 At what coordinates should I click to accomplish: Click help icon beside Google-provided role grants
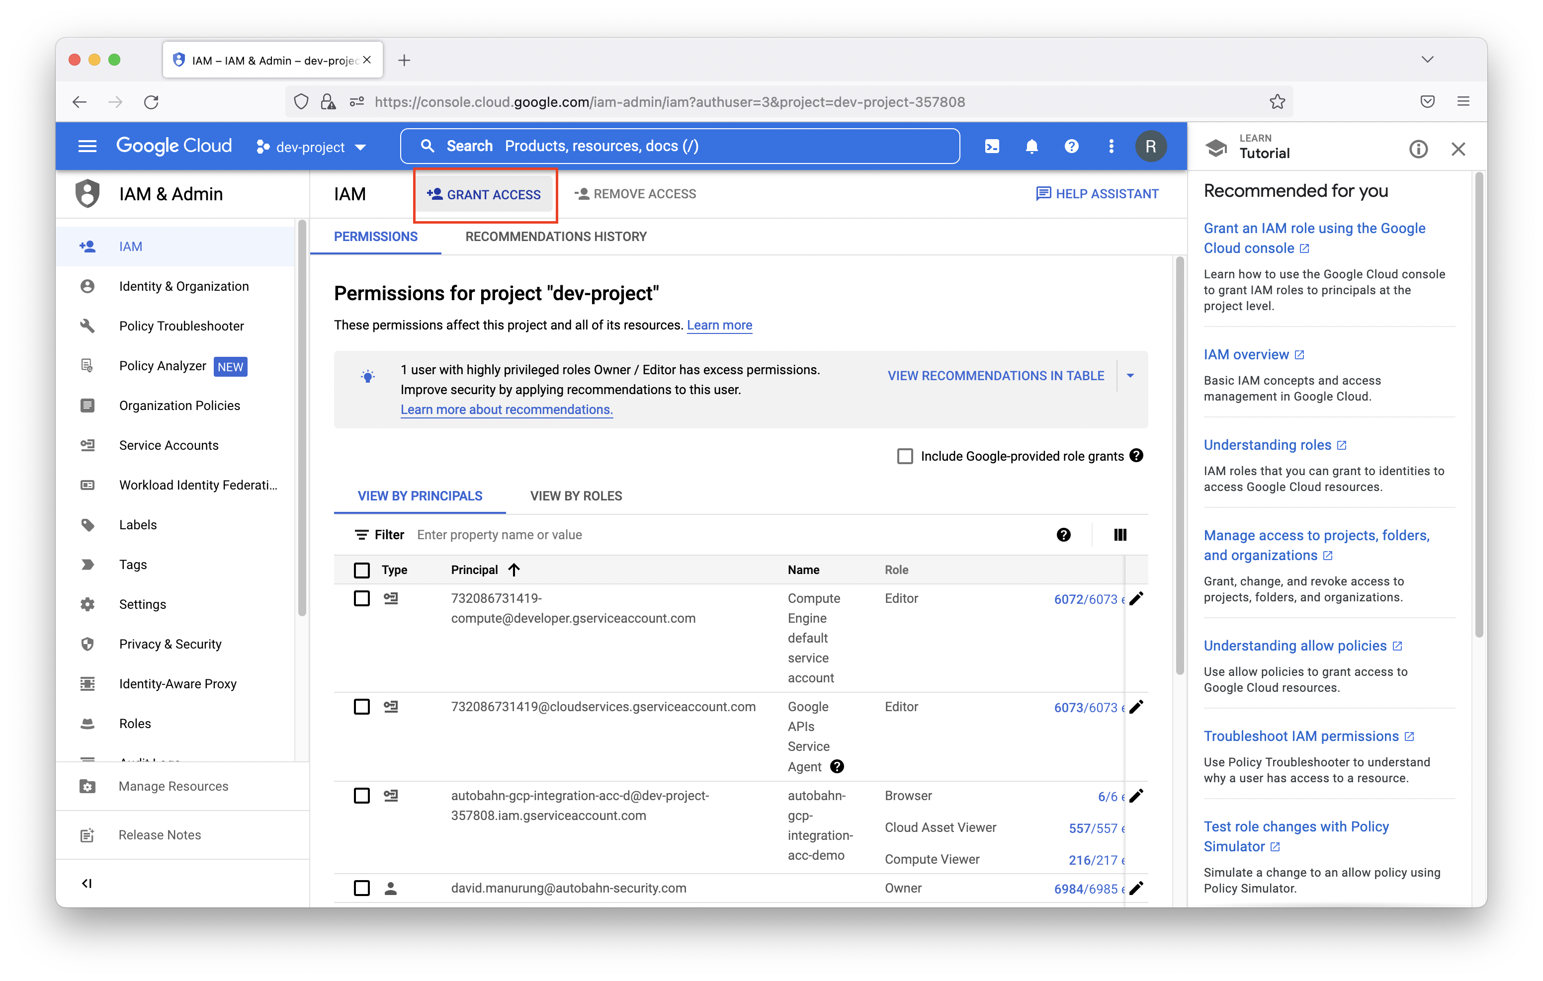tap(1137, 456)
